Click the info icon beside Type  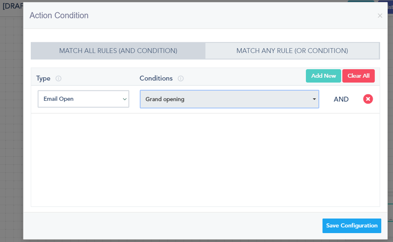click(x=59, y=79)
